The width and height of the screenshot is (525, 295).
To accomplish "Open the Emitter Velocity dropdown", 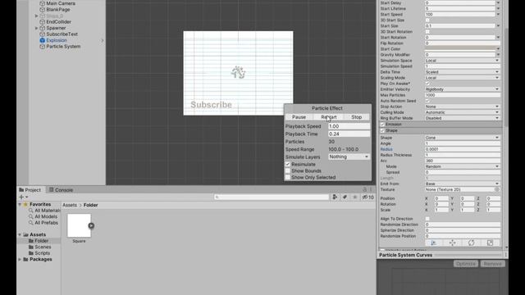I will pos(463,89).
